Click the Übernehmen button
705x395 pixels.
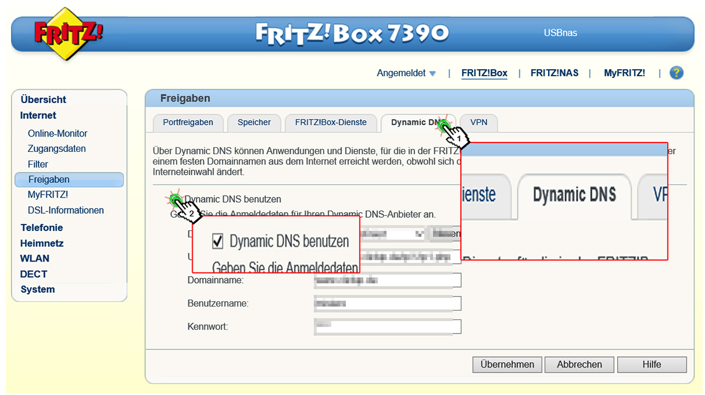pos(507,365)
